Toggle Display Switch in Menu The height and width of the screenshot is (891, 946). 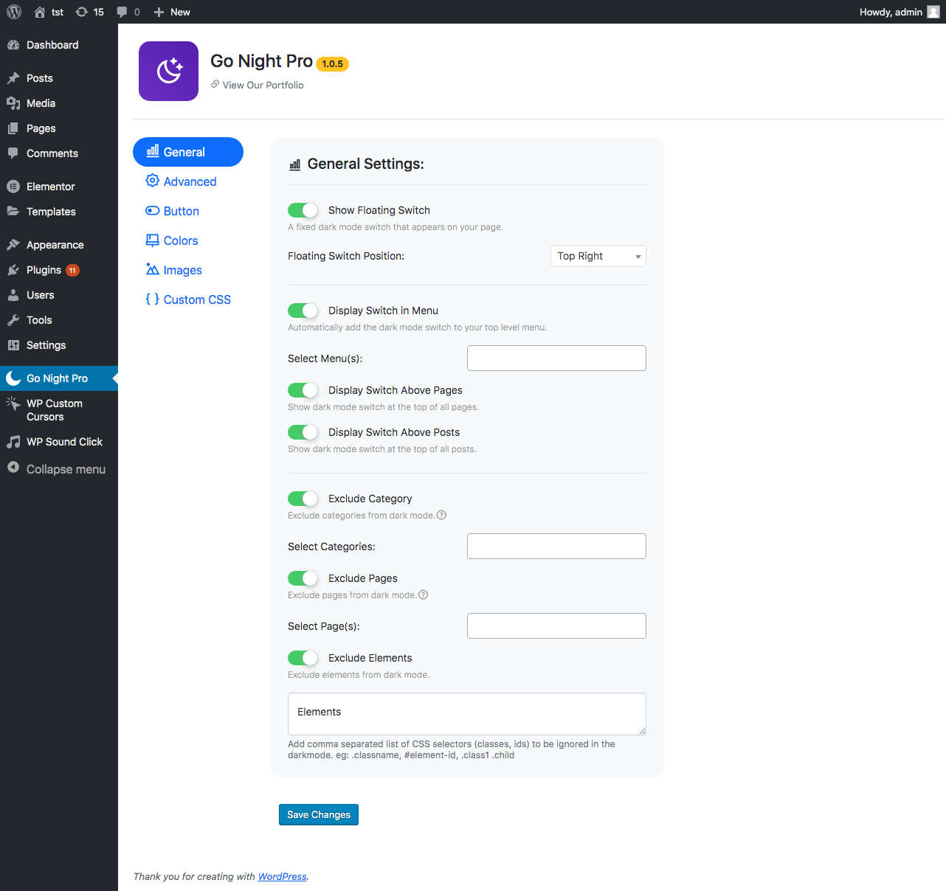(303, 311)
